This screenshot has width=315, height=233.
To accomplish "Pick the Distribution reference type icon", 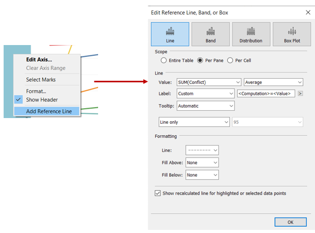I will 251,34.
